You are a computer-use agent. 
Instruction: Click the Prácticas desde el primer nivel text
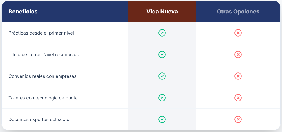[41, 33]
